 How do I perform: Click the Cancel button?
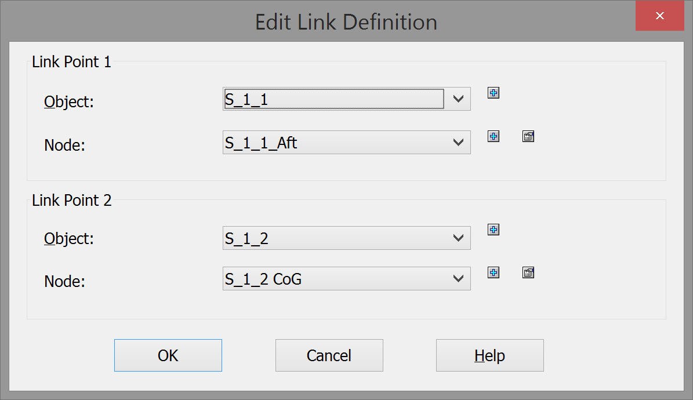(329, 355)
